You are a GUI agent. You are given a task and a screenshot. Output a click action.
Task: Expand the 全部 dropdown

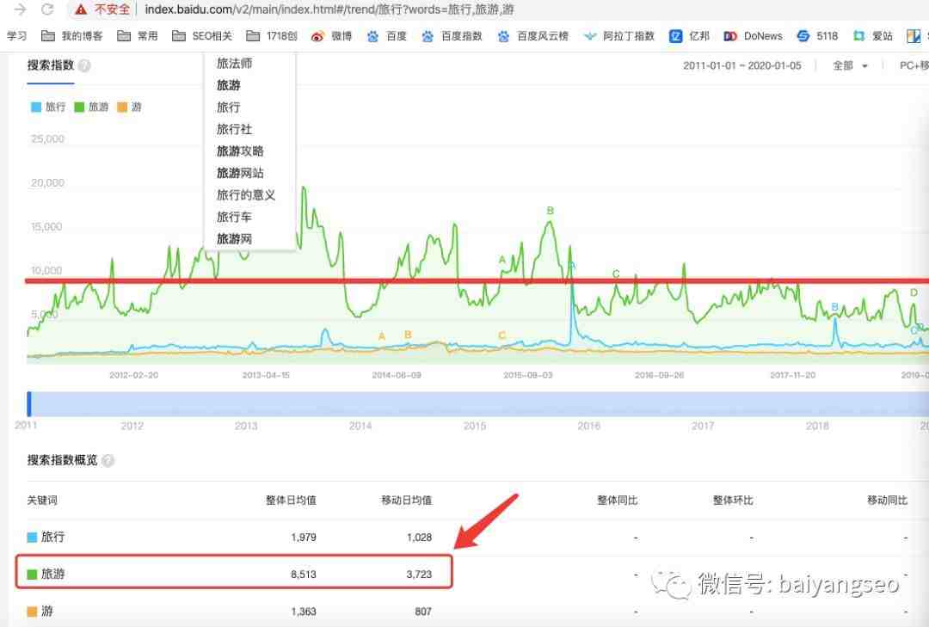[x=850, y=66]
